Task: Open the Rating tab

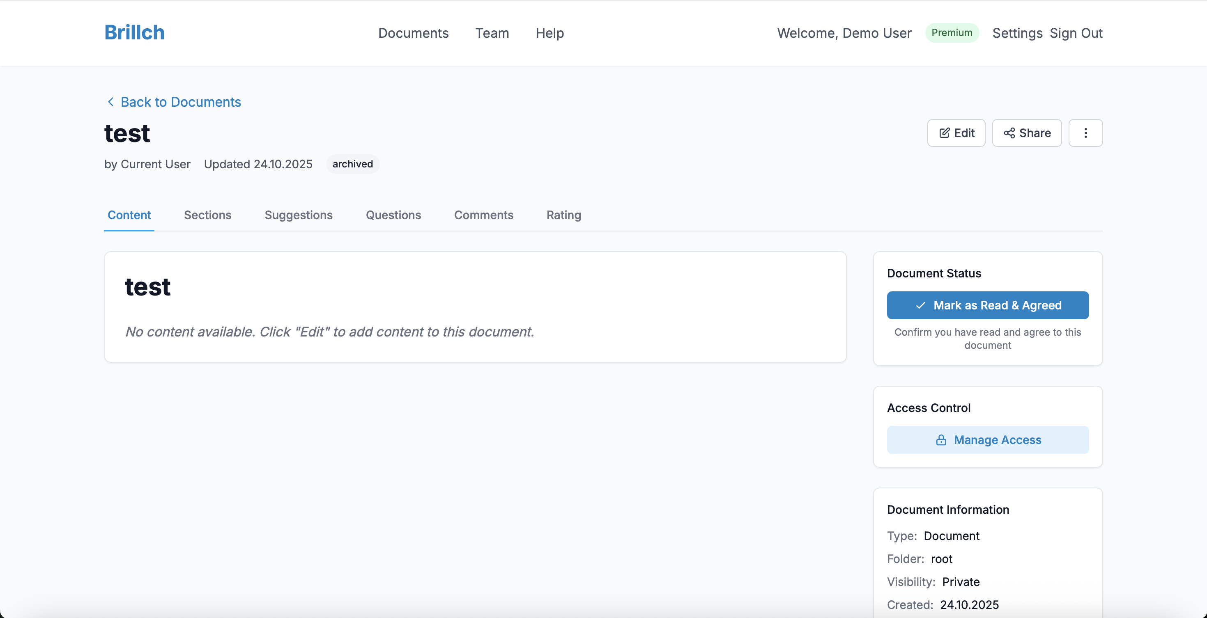Action: [x=564, y=215]
